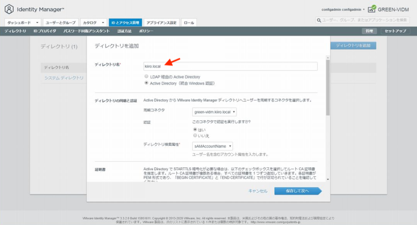Click the ディレクトリを追加 button behind the dialog
The width and height of the screenshot is (417, 225).
click(x=353, y=45)
